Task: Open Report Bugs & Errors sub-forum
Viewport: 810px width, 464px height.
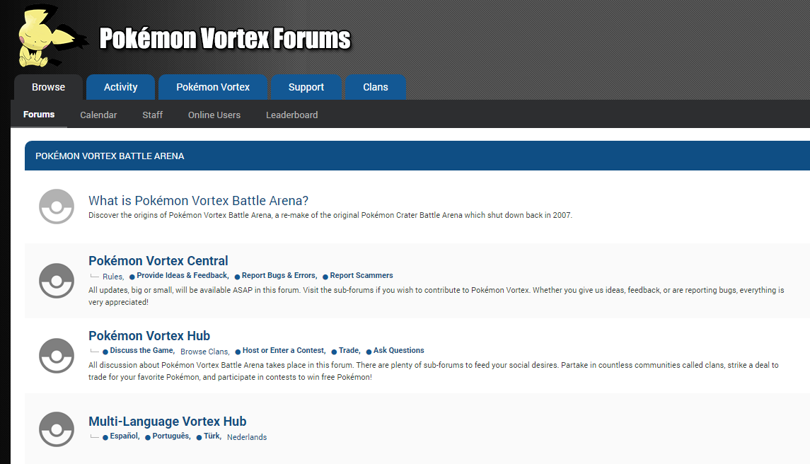Action: tap(279, 275)
